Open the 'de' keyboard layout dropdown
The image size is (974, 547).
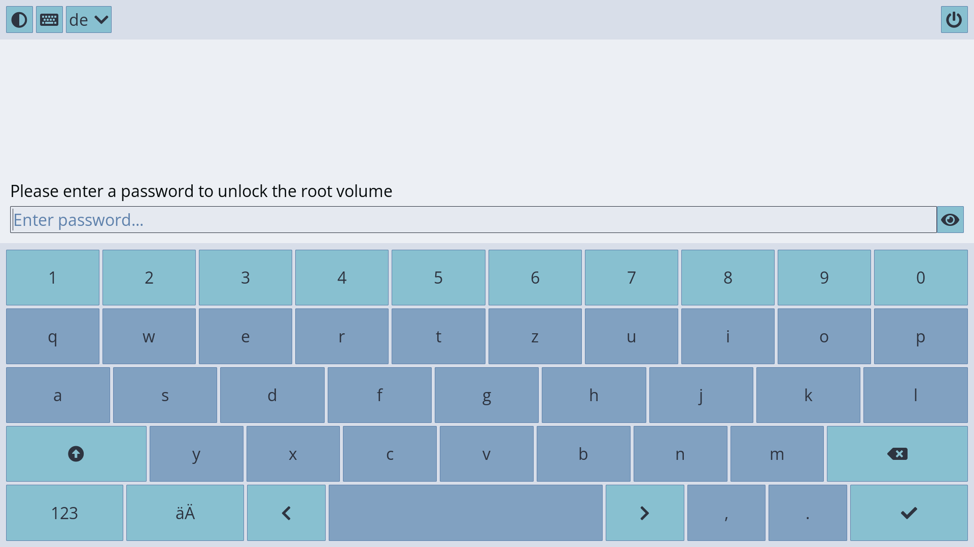(x=89, y=20)
